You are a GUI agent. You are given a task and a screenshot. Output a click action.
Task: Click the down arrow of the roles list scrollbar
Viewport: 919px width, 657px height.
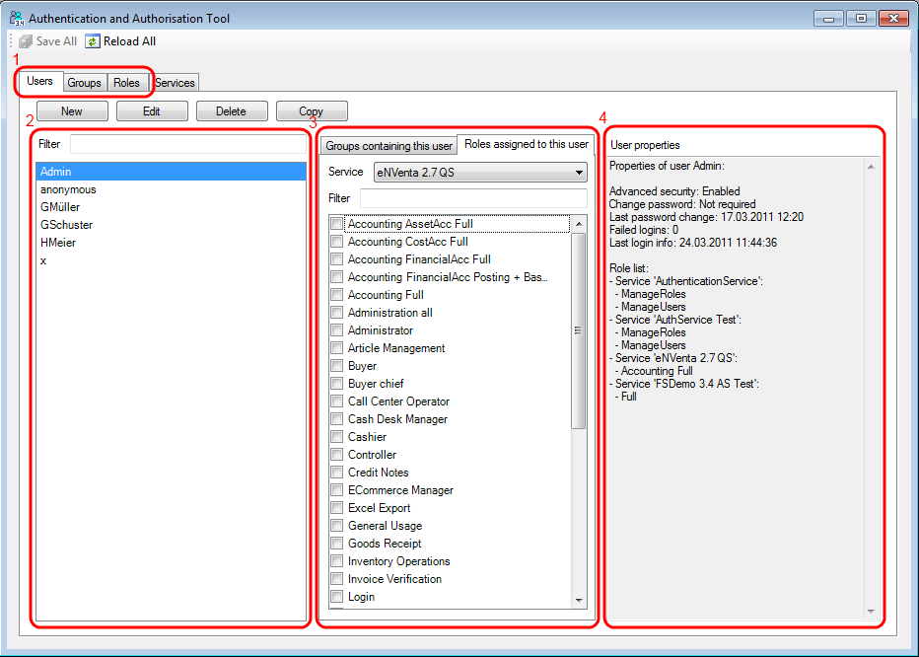(x=581, y=600)
